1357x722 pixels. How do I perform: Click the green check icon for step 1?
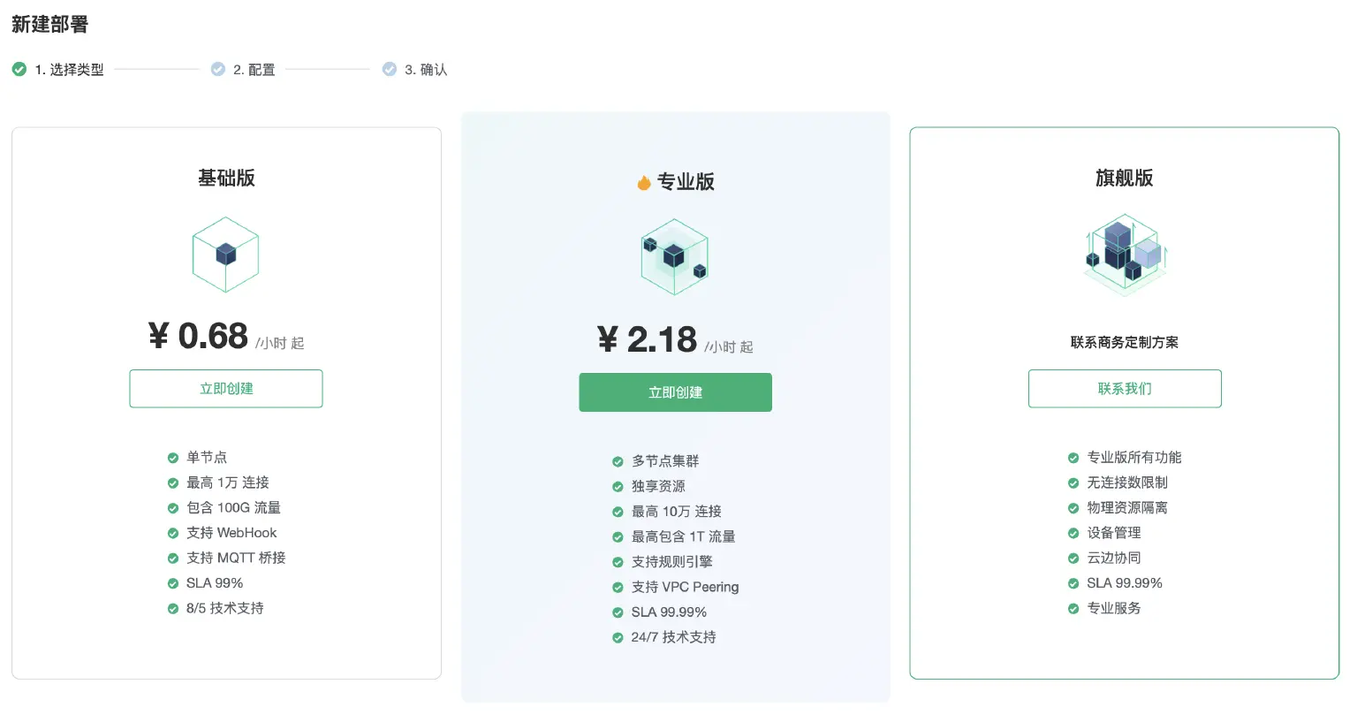19,69
